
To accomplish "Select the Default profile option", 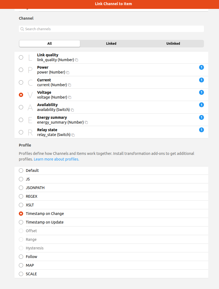I will click(x=21, y=170).
